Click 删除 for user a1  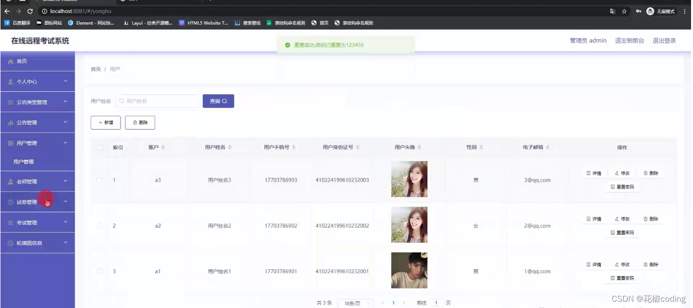point(651,264)
